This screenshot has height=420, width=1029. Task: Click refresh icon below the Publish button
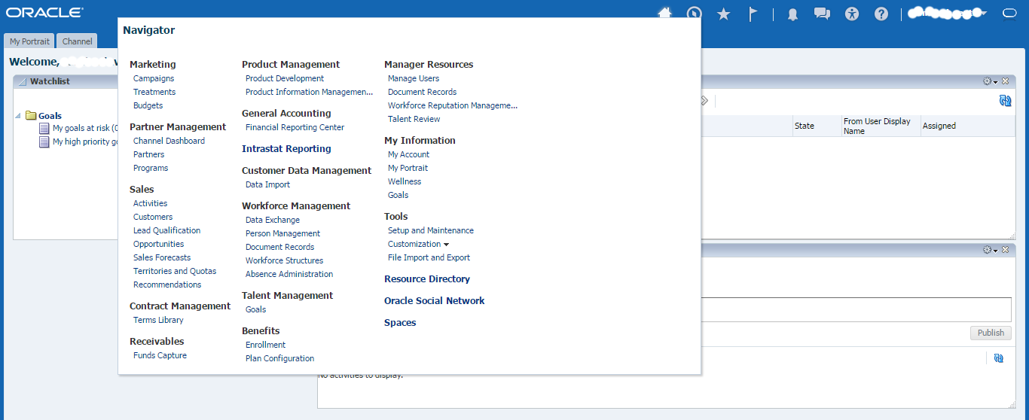click(x=998, y=358)
